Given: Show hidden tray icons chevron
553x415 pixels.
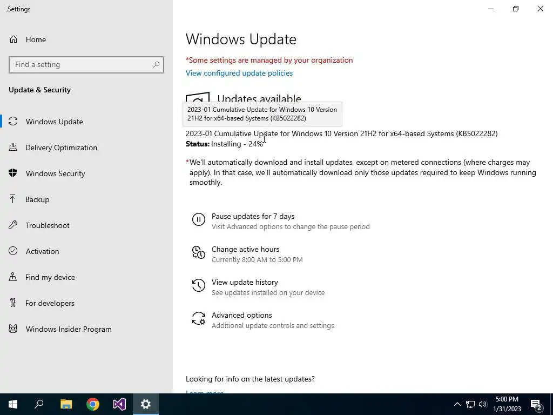Looking at the screenshot, I should (x=457, y=404).
